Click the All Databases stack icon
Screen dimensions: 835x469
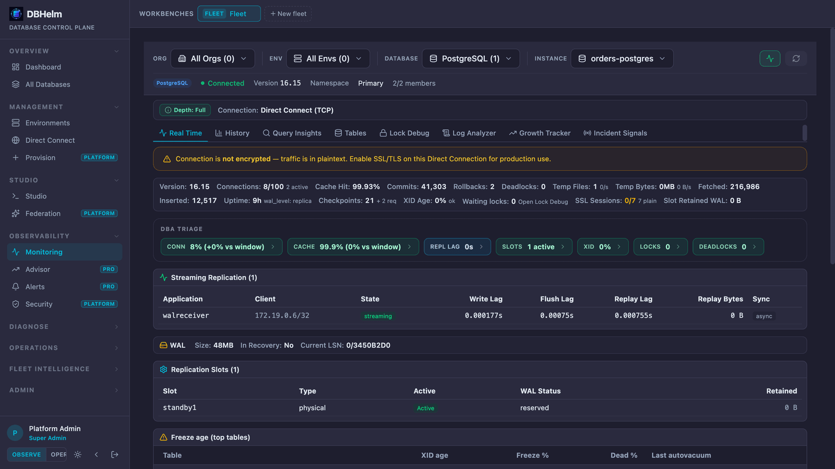point(16,84)
